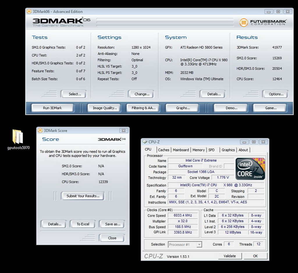Click the HDR/SM3.0 Score value 20504
The height and width of the screenshot is (273, 298).
tap(277, 68)
